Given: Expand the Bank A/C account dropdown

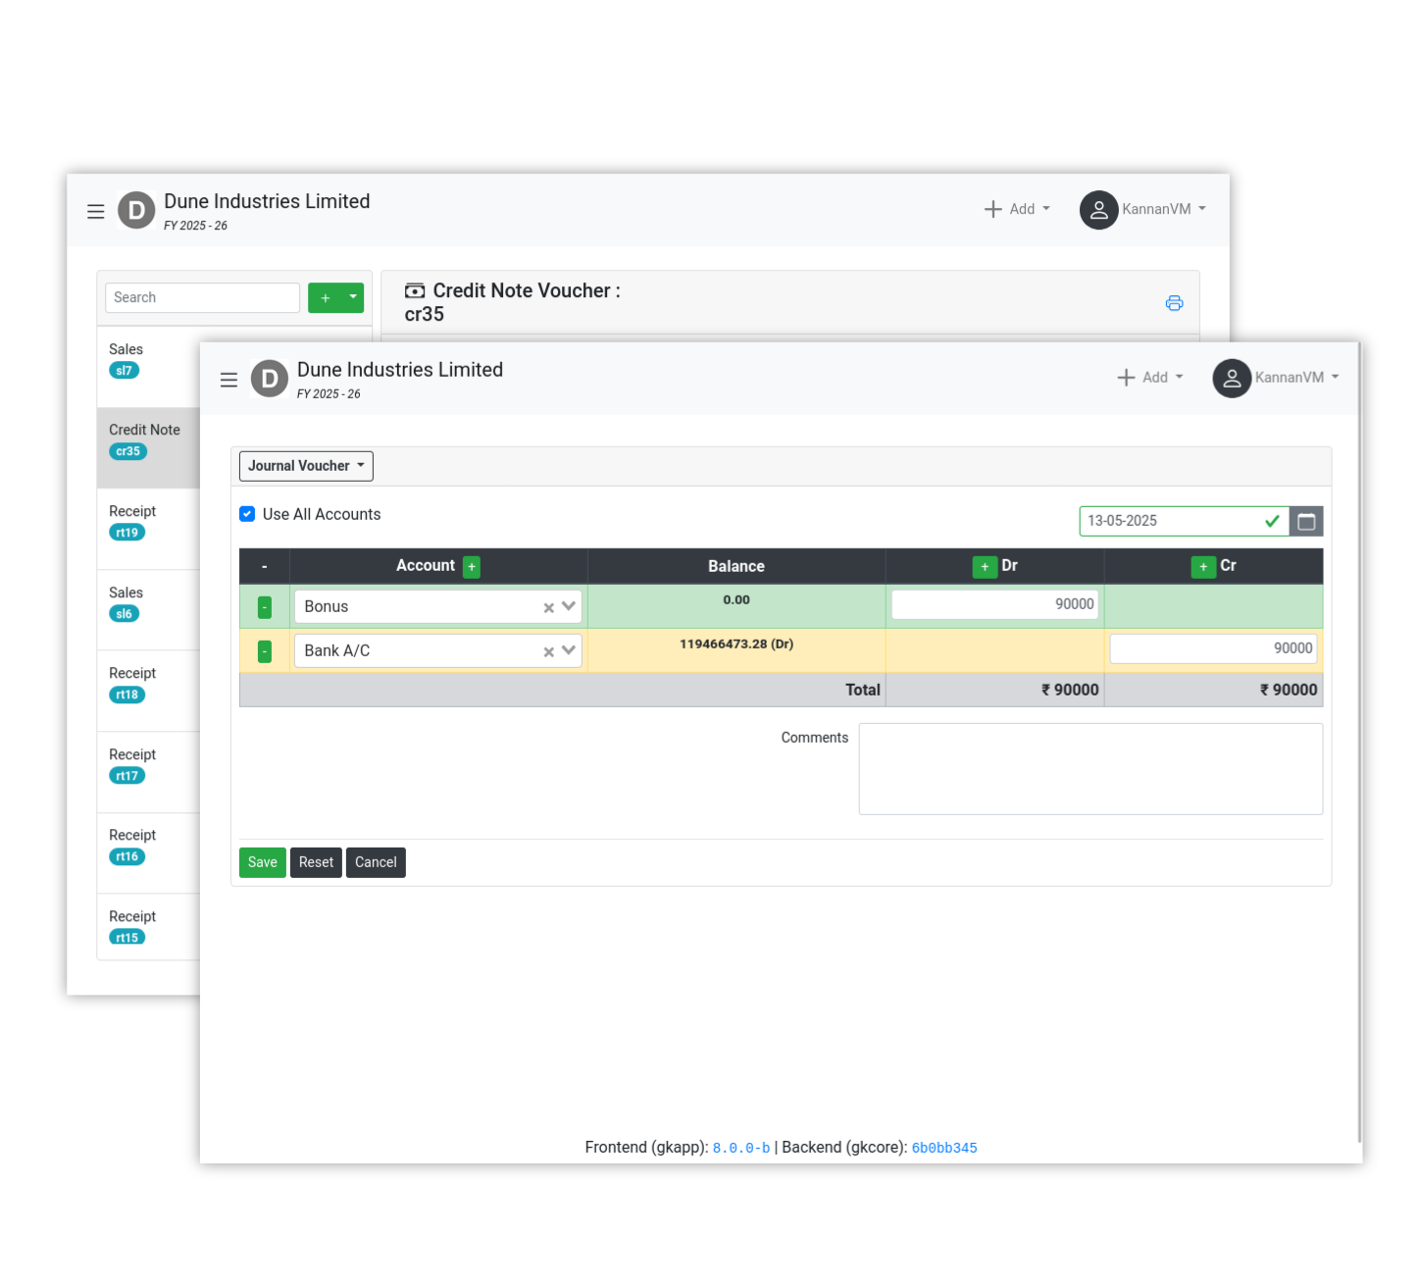Looking at the screenshot, I should [x=569, y=650].
